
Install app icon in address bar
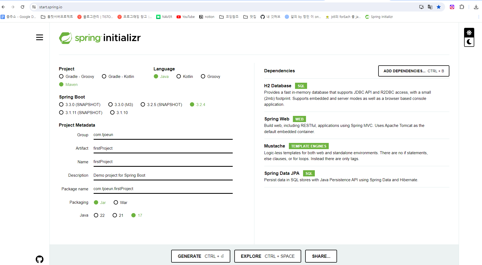pos(422,7)
